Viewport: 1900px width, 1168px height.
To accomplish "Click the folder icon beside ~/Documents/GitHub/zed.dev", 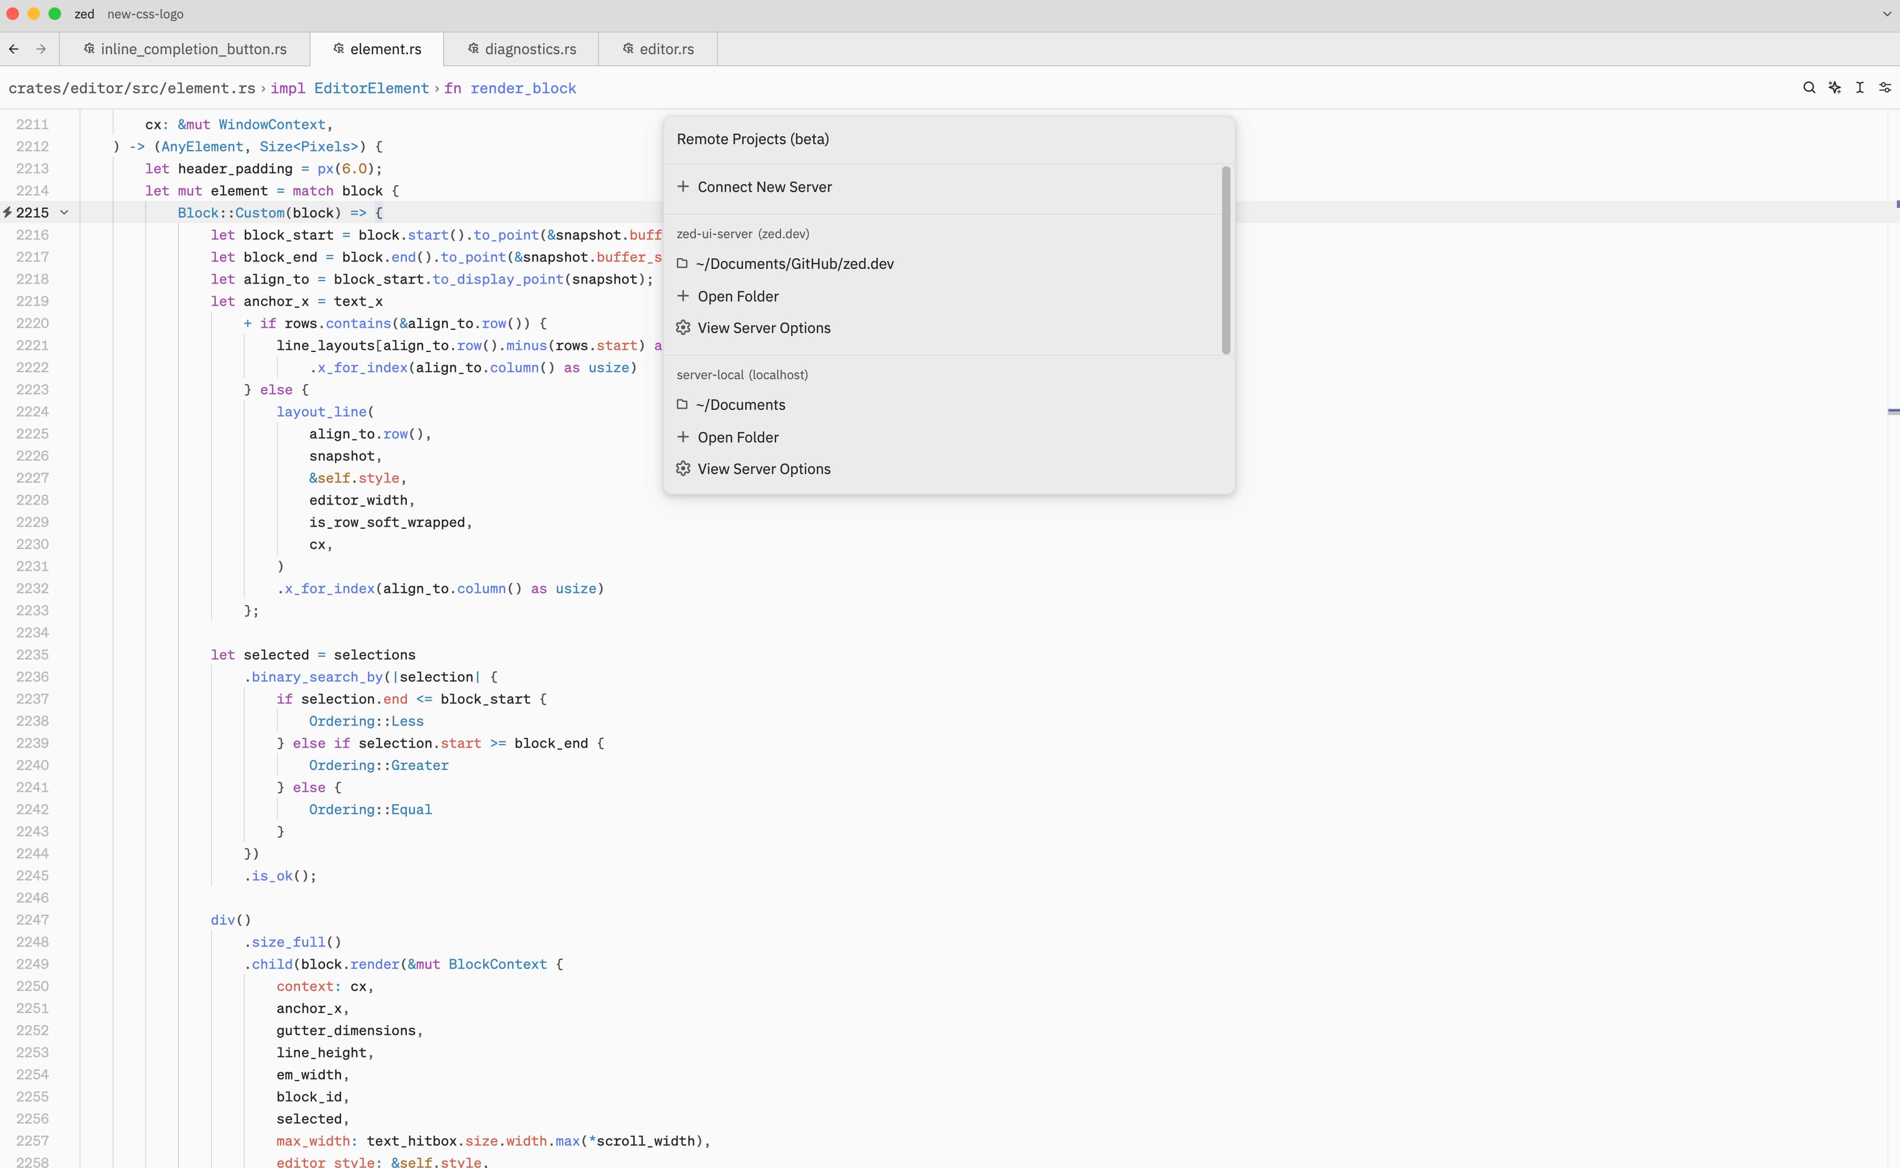I will [x=683, y=264].
